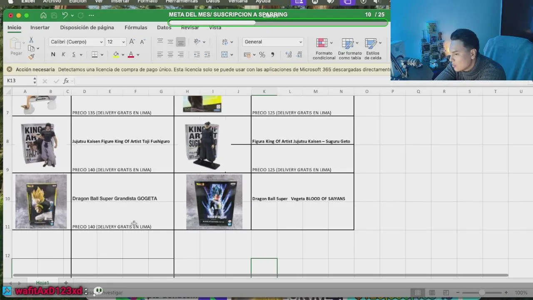The image size is (533, 300).
Task: Copy selection using the copy icon
Action: click(31, 48)
